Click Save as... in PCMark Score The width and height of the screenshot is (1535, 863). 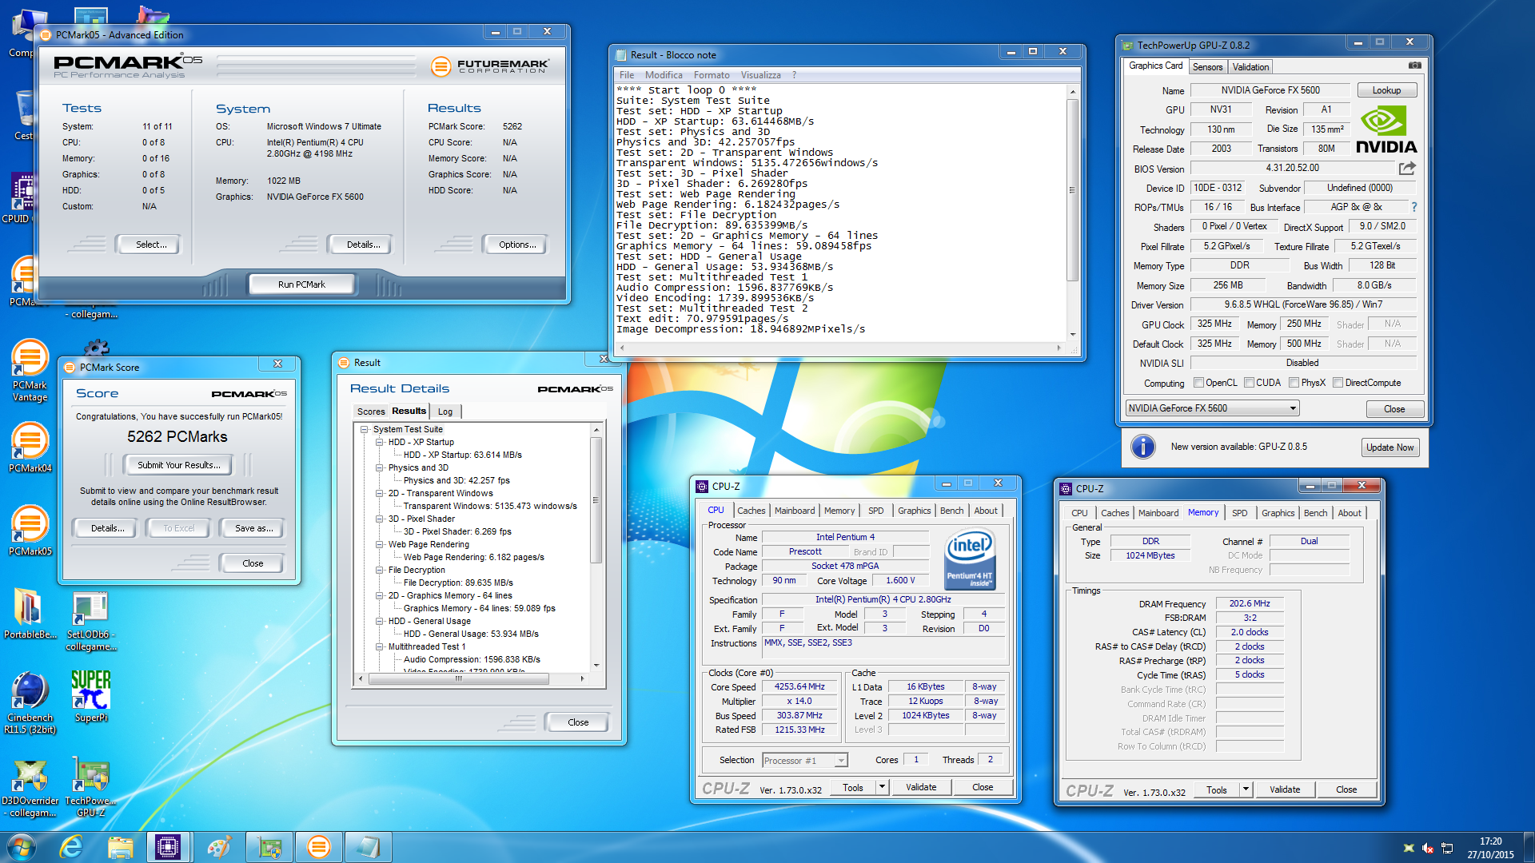pos(253,528)
